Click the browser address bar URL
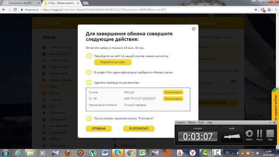Screen dimensions: 279x157 (x=104, y=10)
